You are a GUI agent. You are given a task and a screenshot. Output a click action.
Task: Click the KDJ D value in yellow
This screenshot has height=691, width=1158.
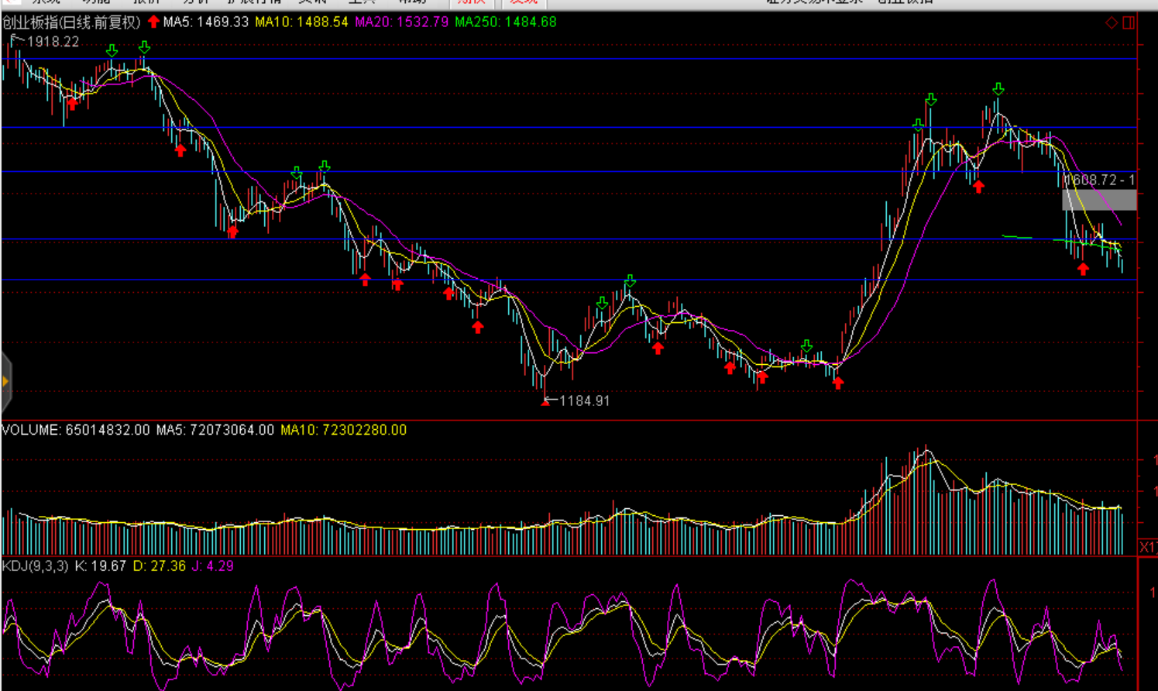160,566
